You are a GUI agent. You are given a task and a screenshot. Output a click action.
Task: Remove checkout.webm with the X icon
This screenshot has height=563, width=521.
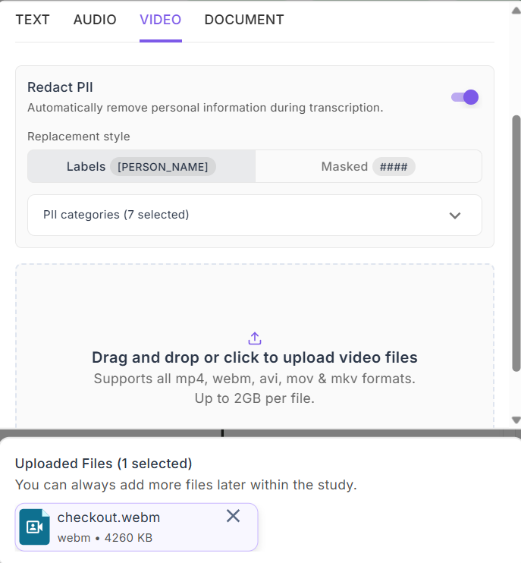[234, 516]
